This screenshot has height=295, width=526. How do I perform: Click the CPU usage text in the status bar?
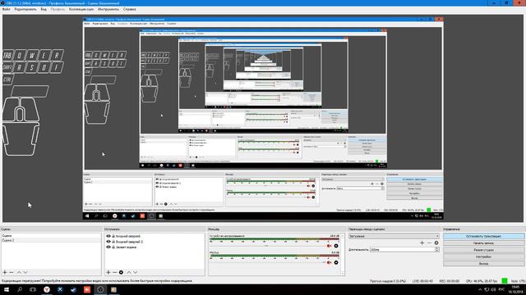pos(482,281)
